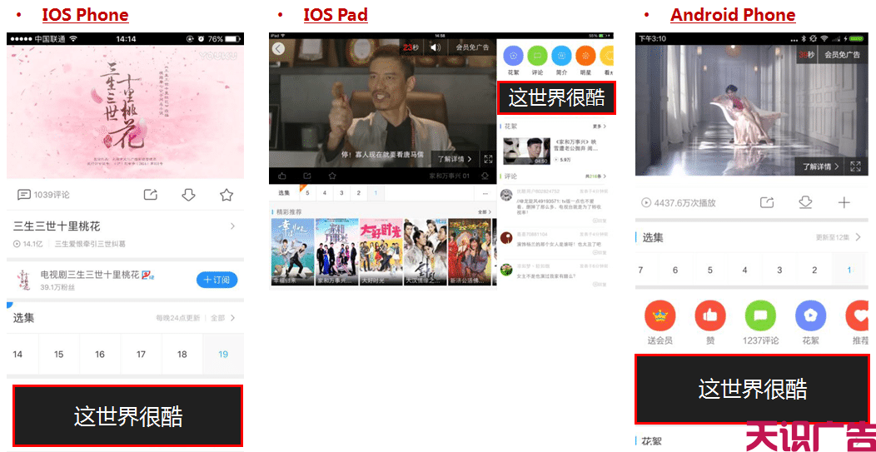Favorite with star icon in iOS Phone
This screenshot has height=452, width=876.
[x=226, y=195]
